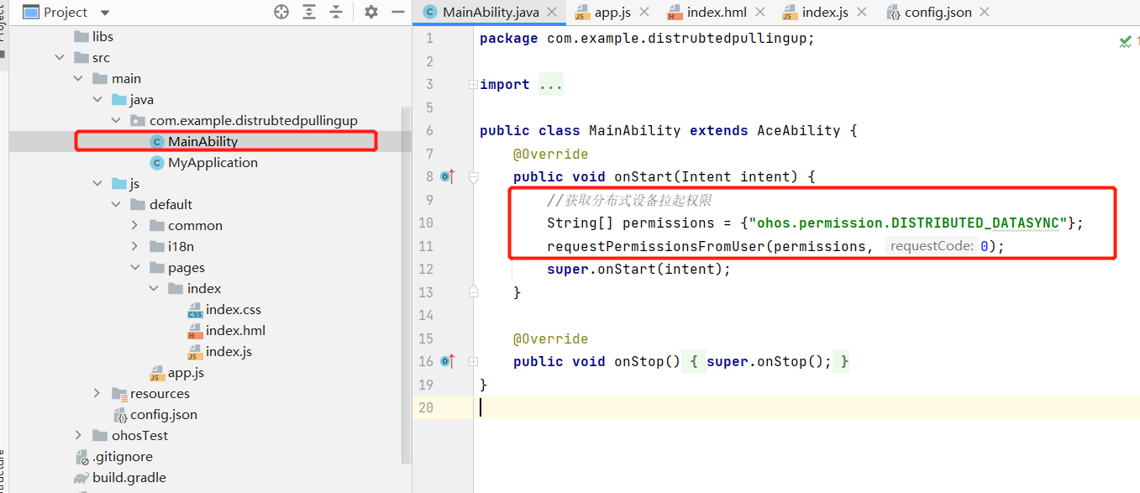Fold the onStart method at line 8
Image resolution: width=1140 pixels, height=493 pixels.
coord(473,176)
